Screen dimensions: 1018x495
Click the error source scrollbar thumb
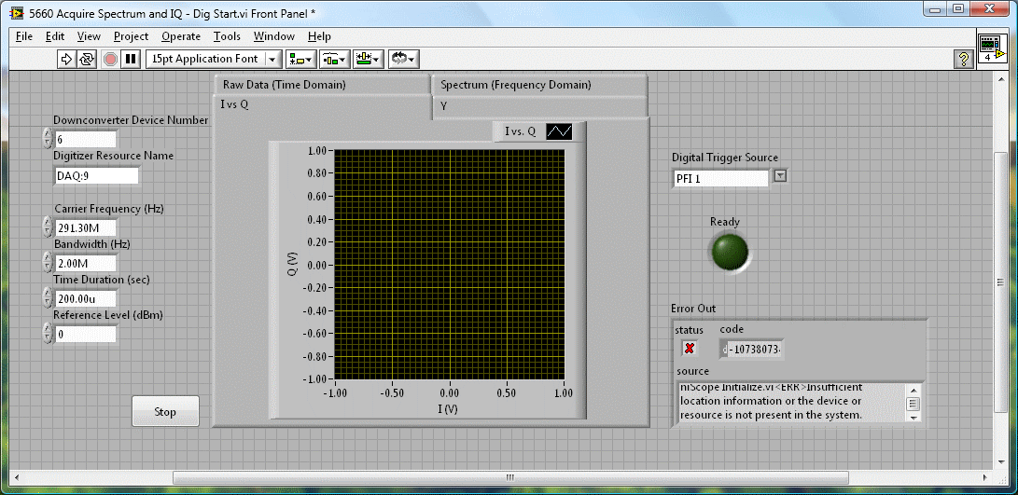pos(913,405)
